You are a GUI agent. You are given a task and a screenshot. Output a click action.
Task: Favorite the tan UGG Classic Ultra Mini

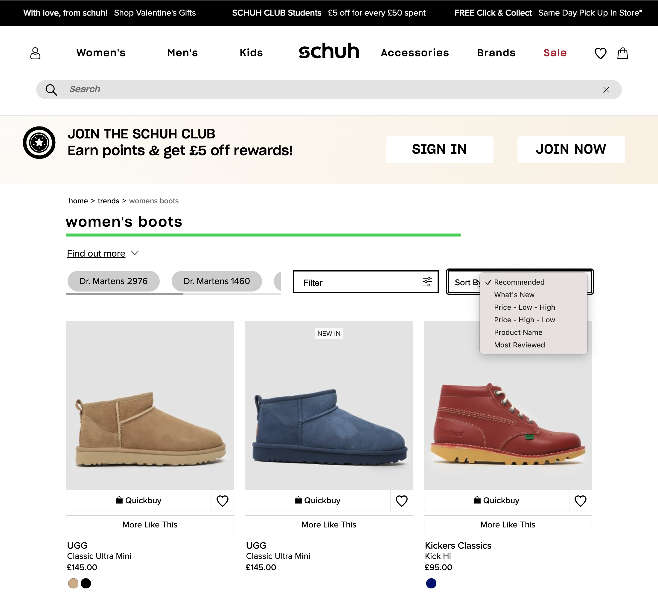coord(223,501)
